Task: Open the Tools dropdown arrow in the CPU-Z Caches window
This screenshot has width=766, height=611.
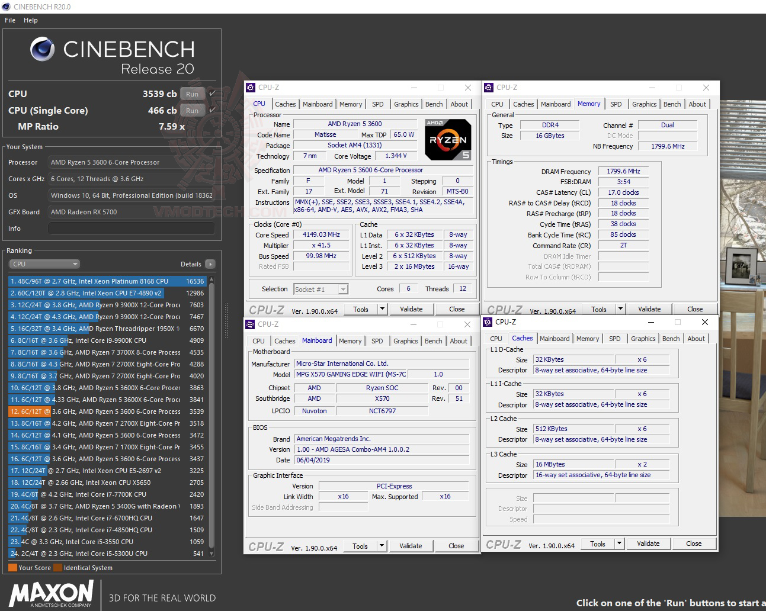Action: [619, 544]
